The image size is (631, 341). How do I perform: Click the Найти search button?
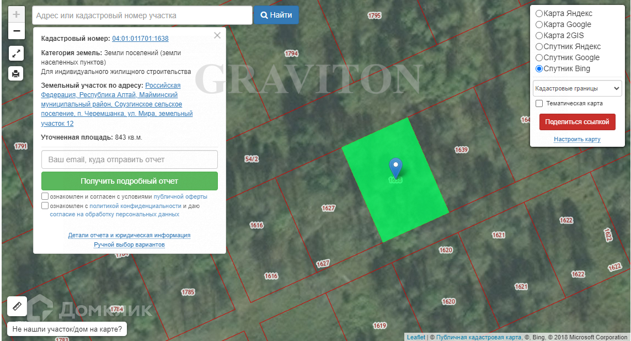pos(276,15)
